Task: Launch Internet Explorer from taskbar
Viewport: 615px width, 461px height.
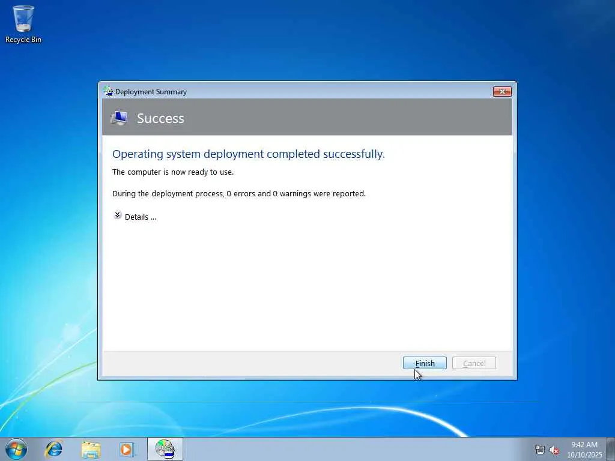Action: tap(53, 449)
